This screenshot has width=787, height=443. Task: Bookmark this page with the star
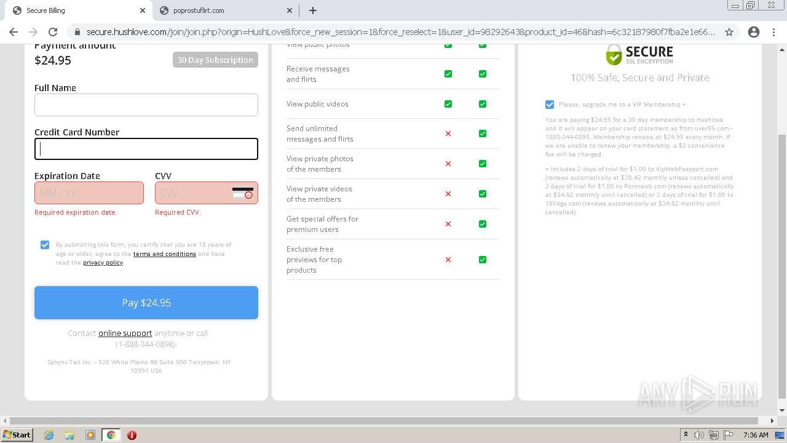(729, 32)
